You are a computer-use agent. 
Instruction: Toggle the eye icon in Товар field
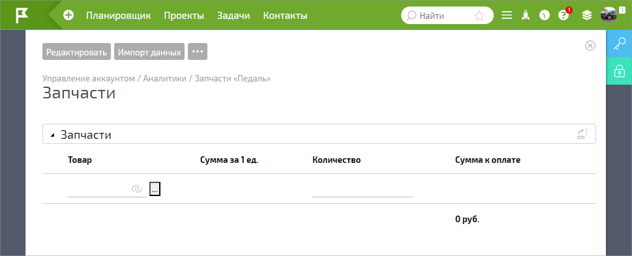pyautogui.click(x=137, y=189)
